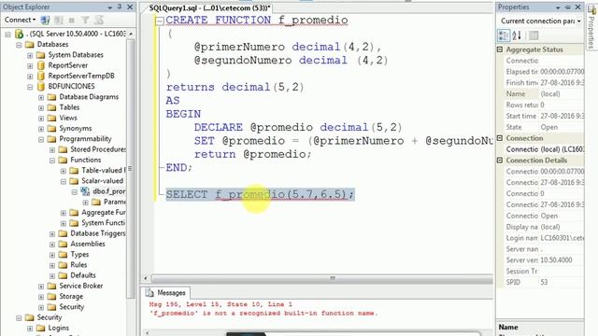Expand Stored Procedures folder
Viewport: 598px width, 336px height.
[x=52, y=149]
